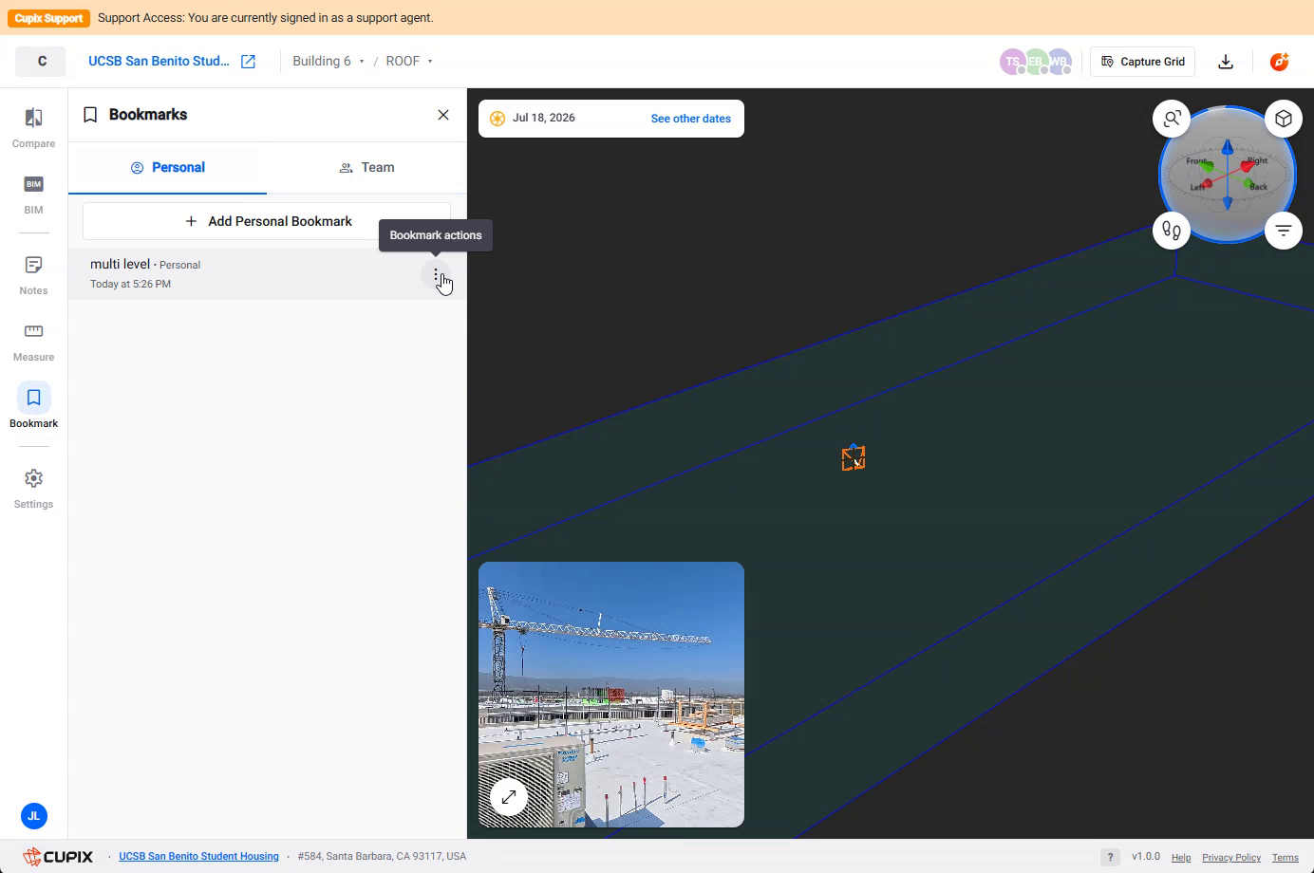Click the orange capture marker in the viewer
Image resolution: width=1314 pixels, height=873 pixels.
point(854,457)
